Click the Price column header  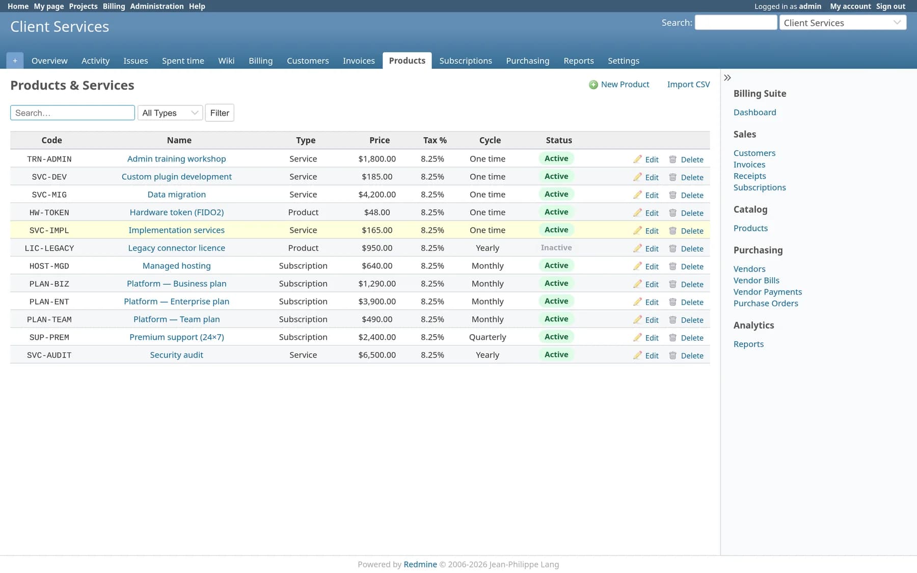[x=380, y=140]
